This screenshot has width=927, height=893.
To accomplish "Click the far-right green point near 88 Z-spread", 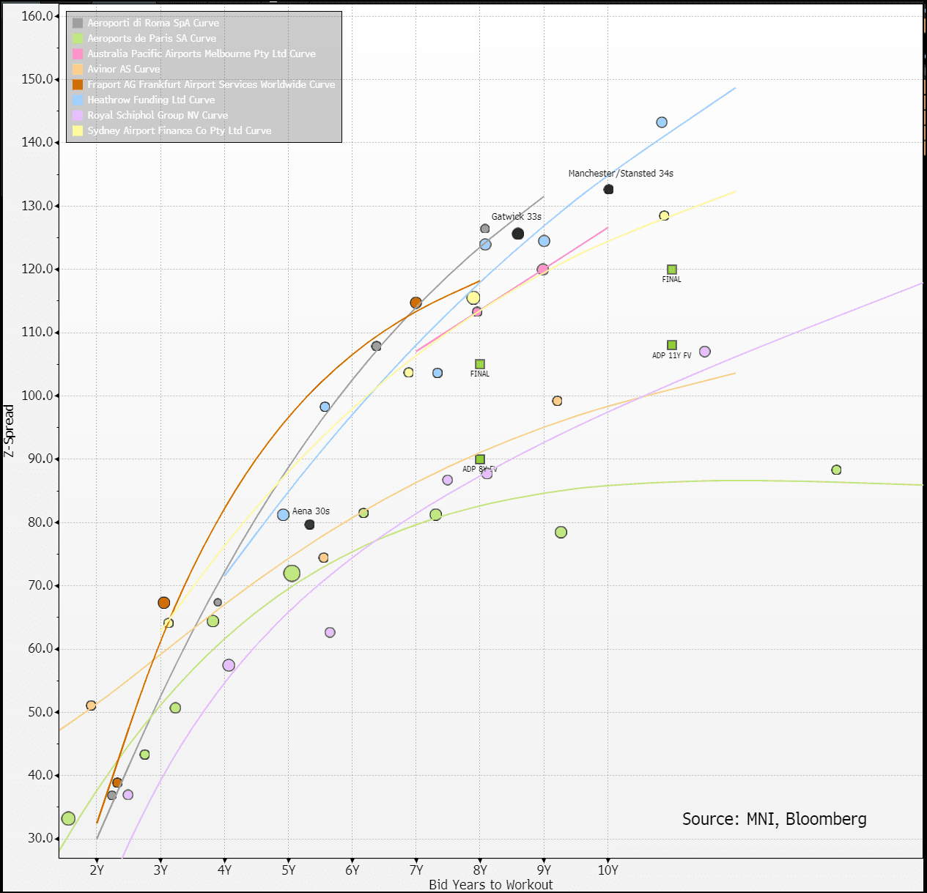I will coord(836,470).
